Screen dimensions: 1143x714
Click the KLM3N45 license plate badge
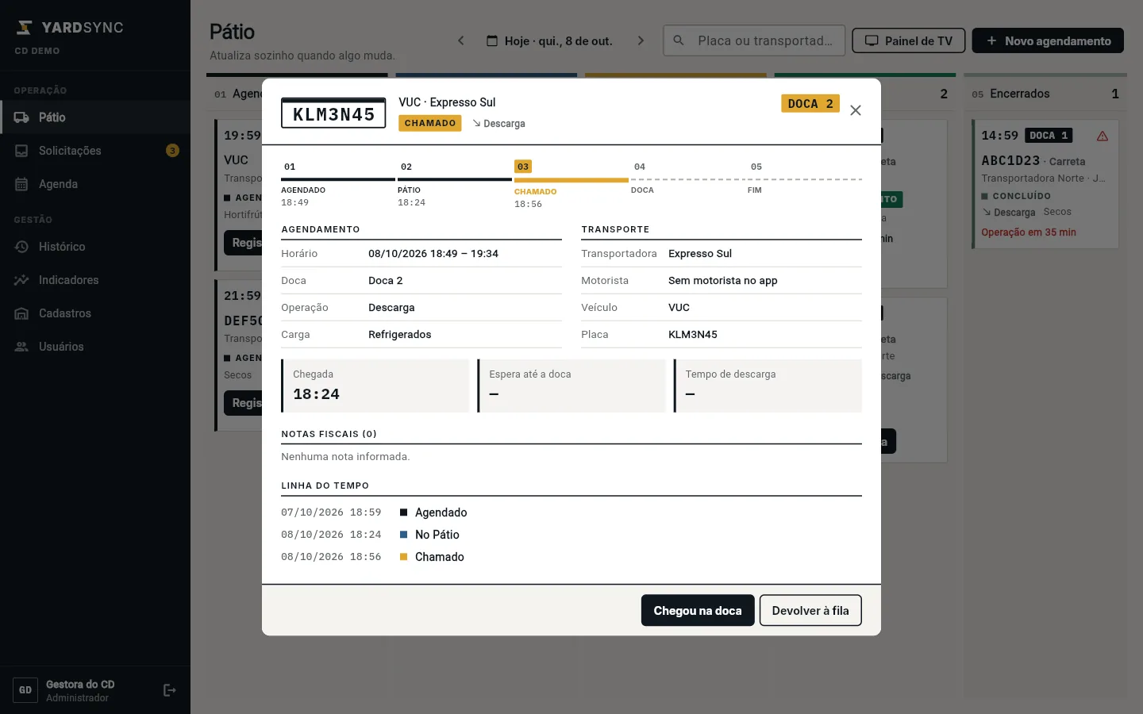tap(333, 113)
